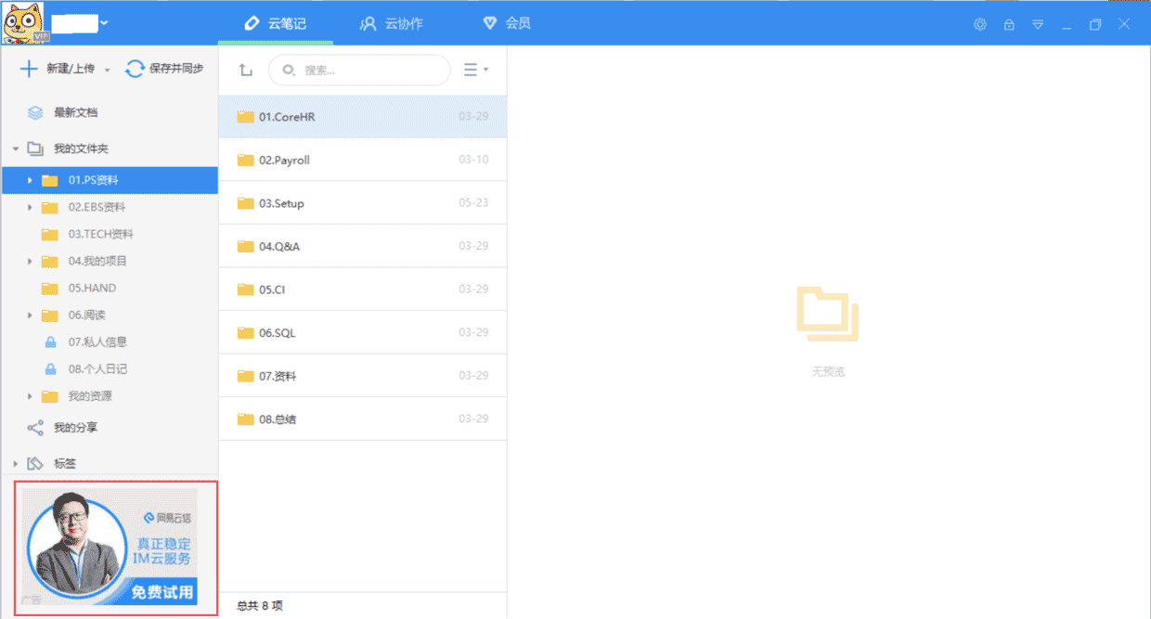Image resolution: width=1151 pixels, height=619 pixels.
Task: Click the save and sync icon
Action: pyautogui.click(x=136, y=69)
